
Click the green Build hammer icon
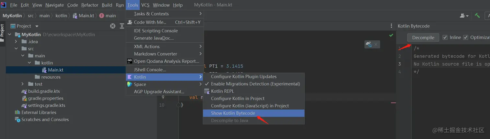(x=477, y=16)
